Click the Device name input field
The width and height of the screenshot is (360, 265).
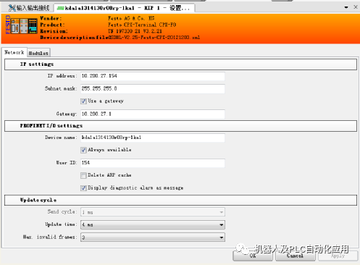153,138
